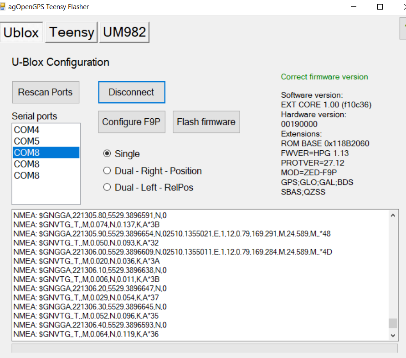Choose Dual - Left - RelPos option
Viewport: 406px width, 358px height.
pos(148,187)
